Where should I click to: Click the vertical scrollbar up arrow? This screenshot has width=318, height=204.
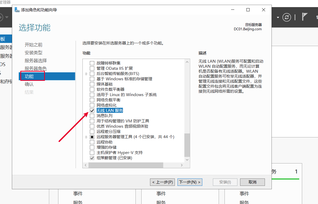[x=187, y=62]
